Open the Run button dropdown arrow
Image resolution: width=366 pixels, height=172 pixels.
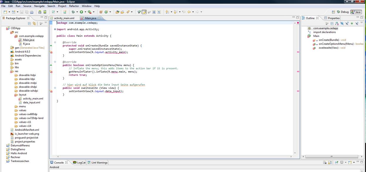click(85, 12)
